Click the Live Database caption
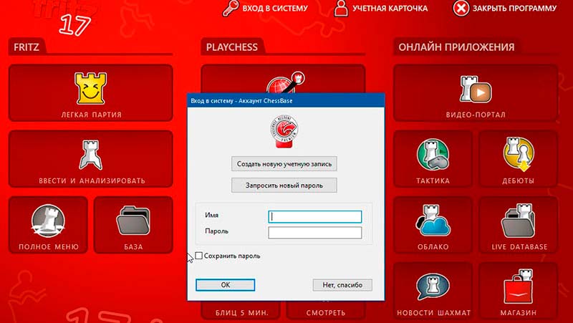 pos(519,247)
